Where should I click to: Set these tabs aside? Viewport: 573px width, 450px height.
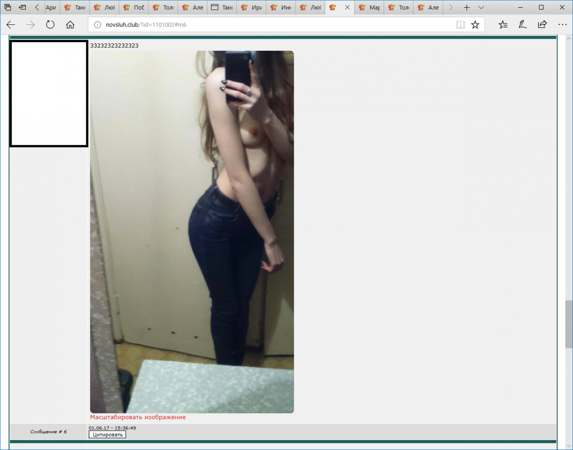(22, 8)
